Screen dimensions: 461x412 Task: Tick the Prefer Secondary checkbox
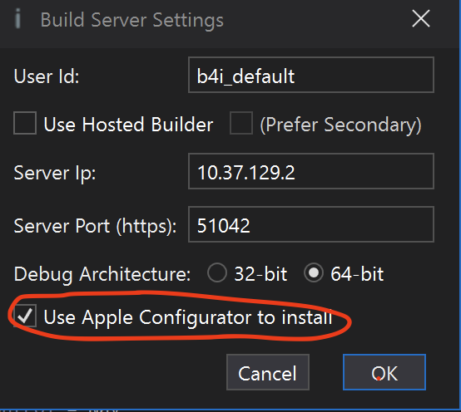(x=241, y=123)
